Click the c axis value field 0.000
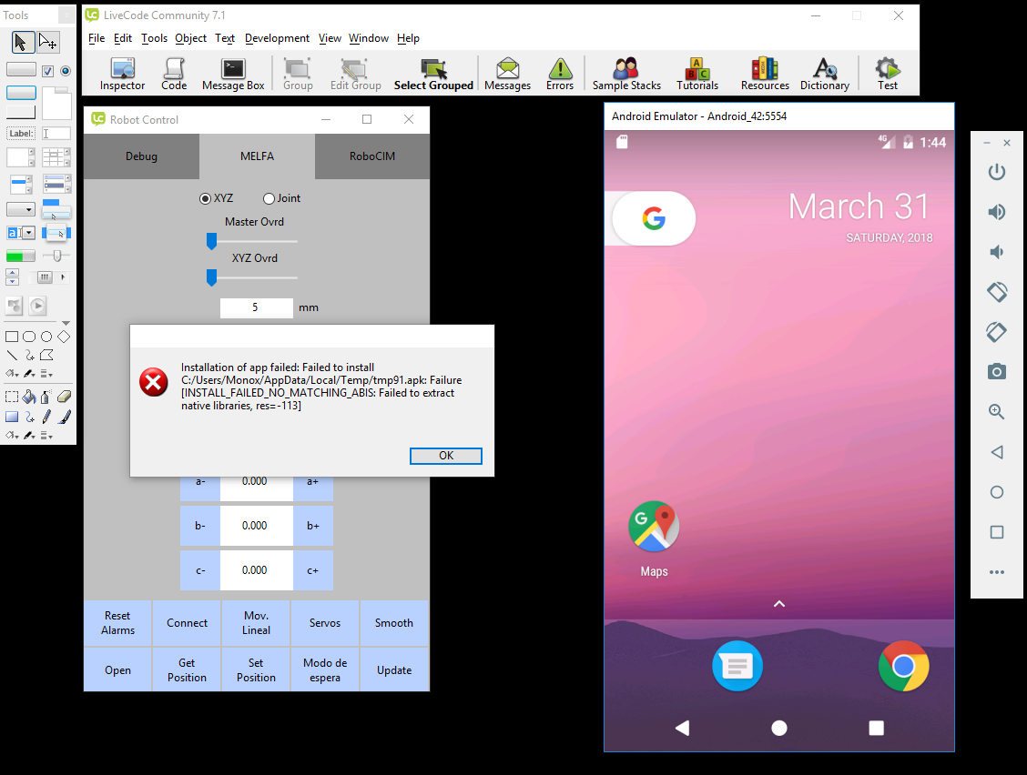 pos(256,570)
